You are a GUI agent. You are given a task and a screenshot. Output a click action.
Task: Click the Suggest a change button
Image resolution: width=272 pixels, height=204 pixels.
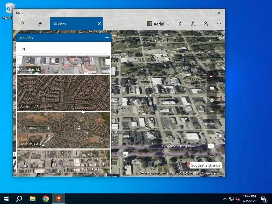click(206, 165)
